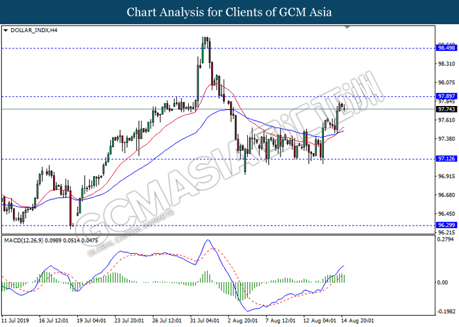Click the 14 Aug 20:01 time label

(x=357, y=320)
